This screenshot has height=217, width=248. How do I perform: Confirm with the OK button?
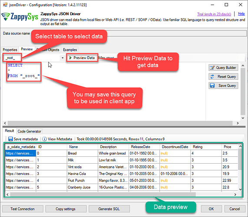[x=212, y=209]
